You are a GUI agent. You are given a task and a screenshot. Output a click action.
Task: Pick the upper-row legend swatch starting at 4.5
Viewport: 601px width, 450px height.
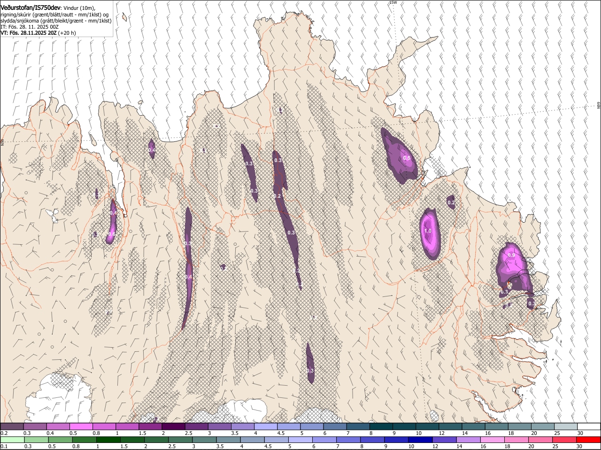[x=289, y=427]
